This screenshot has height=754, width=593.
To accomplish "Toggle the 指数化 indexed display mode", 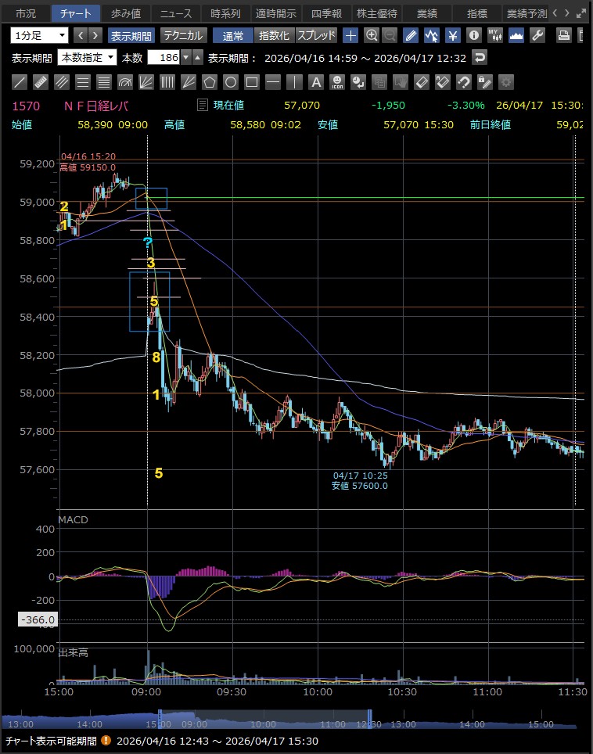I will tap(274, 35).
